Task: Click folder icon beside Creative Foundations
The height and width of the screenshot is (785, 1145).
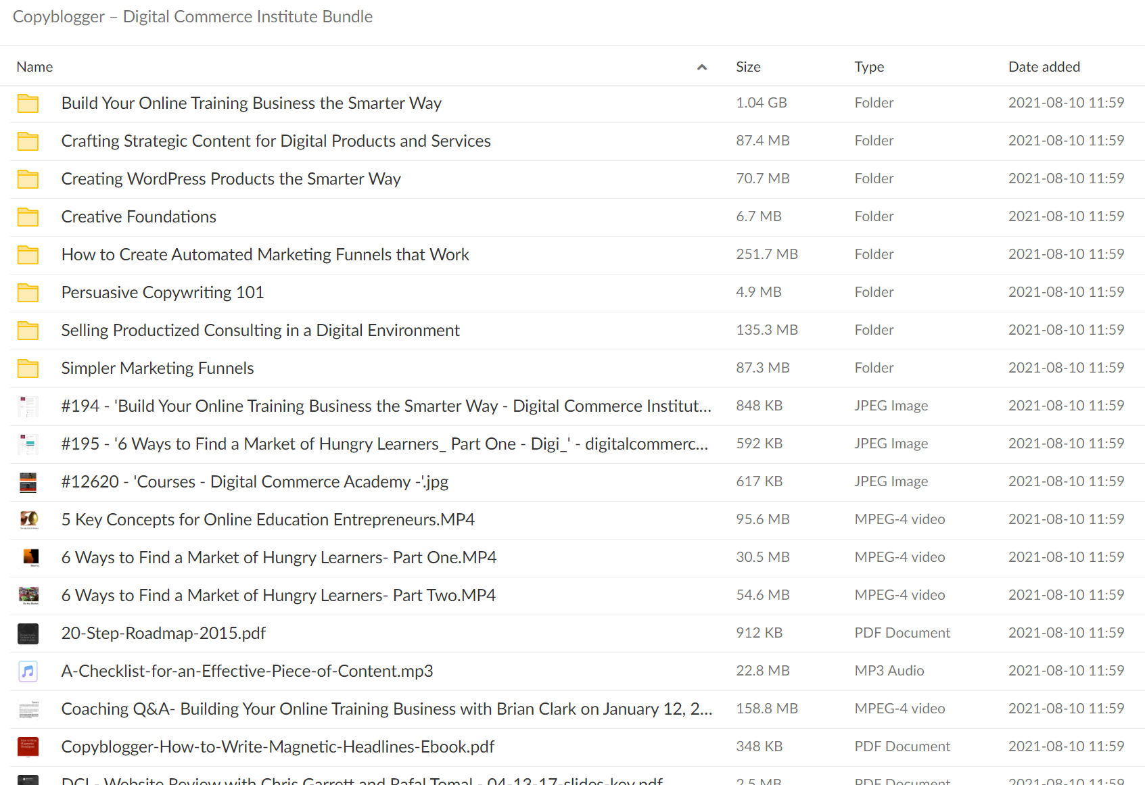Action: (28, 217)
